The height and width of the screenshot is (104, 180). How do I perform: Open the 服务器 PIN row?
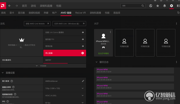[x=65, y=39]
